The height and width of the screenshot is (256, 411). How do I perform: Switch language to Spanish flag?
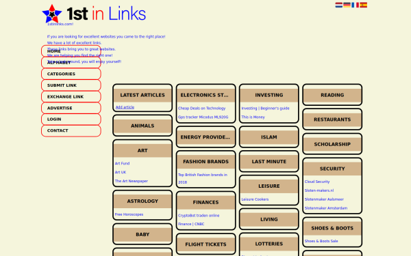pos(363,5)
